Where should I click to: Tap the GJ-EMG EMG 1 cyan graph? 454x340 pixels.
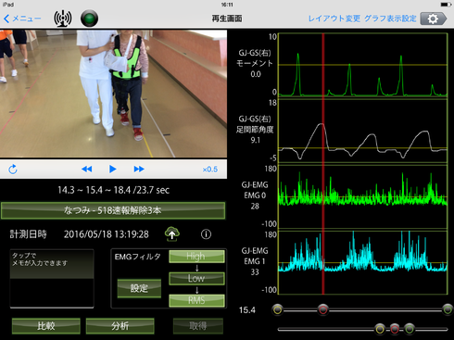coord(363,262)
